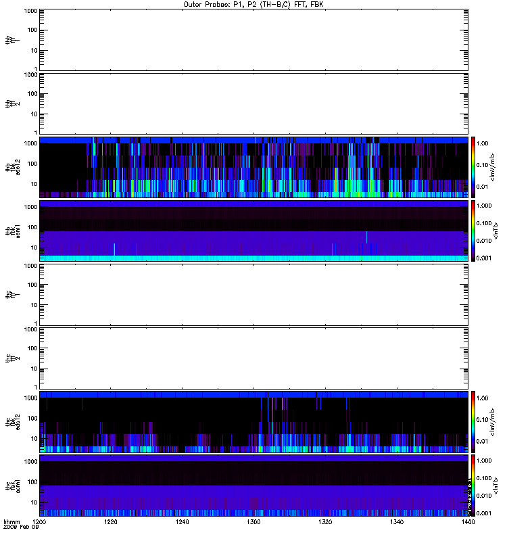Click '0.010' on the thb fbk scm1 color scale
This screenshot has height=541, width=507.
pyautogui.click(x=484, y=241)
